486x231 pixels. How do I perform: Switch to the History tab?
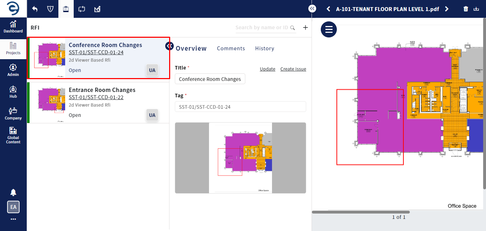[265, 48]
